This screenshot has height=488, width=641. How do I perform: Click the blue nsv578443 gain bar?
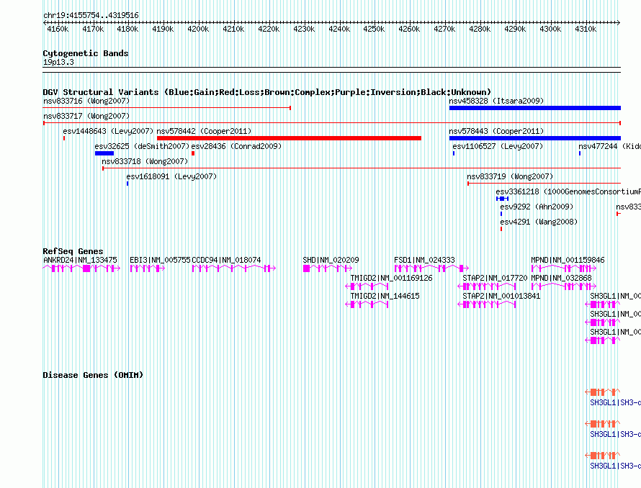coord(534,138)
